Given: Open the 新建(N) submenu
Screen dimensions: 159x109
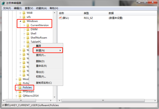Looking at the screenshot, I should (x=48, y=50).
